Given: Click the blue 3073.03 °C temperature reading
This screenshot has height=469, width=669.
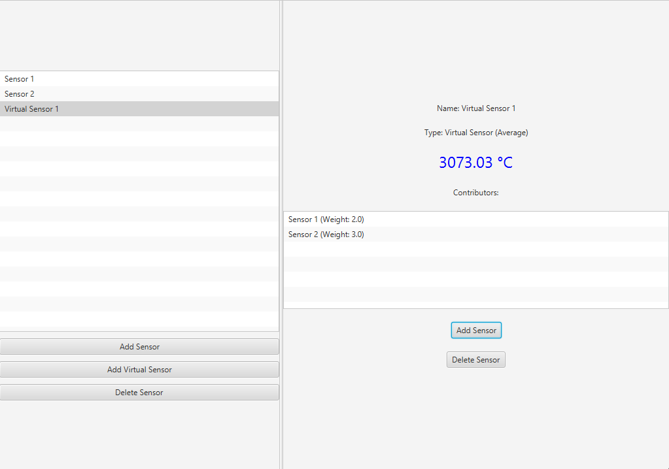Looking at the screenshot, I should point(475,163).
